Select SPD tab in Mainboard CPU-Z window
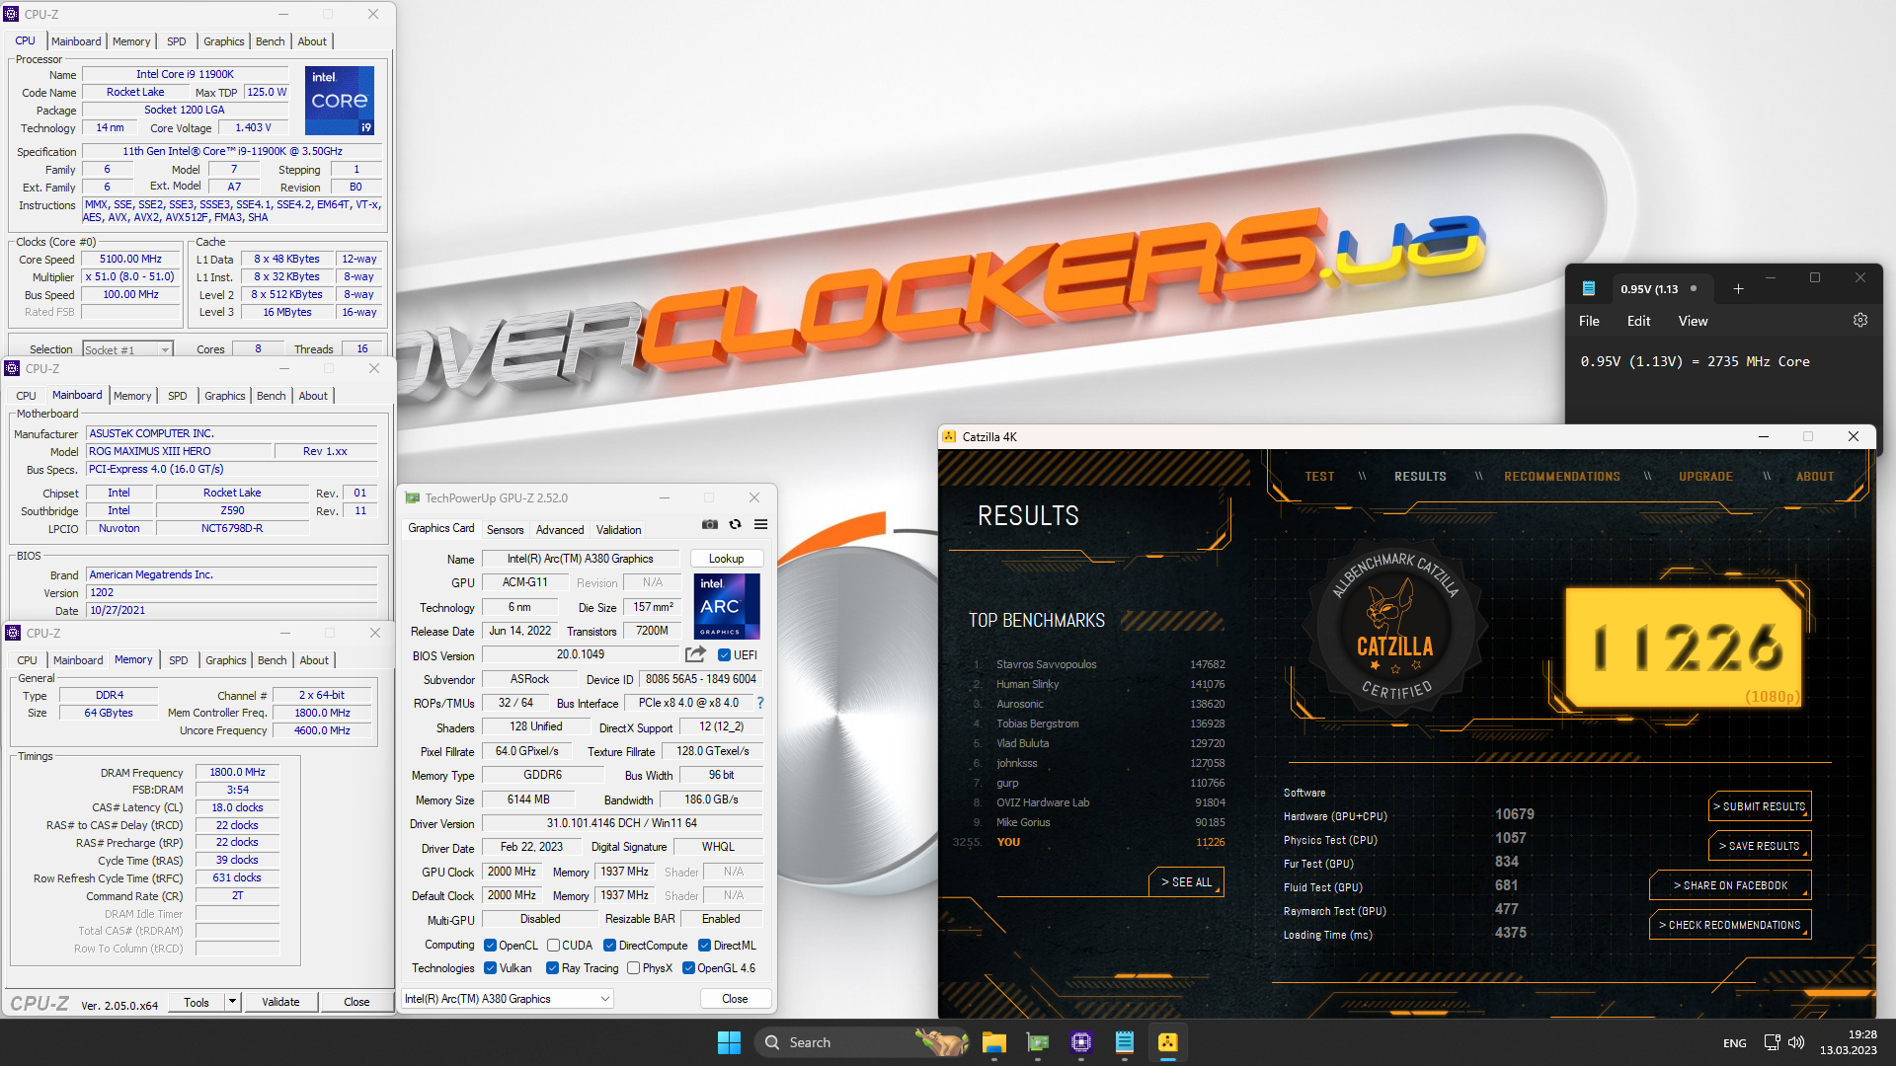The image size is (1896, 1066). point(178,396)
